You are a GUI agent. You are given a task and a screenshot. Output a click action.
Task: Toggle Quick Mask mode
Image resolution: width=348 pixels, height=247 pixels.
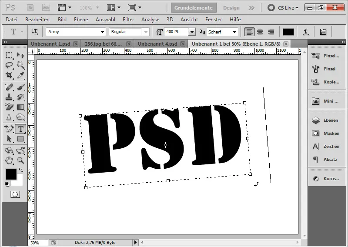tap(15, 195)
